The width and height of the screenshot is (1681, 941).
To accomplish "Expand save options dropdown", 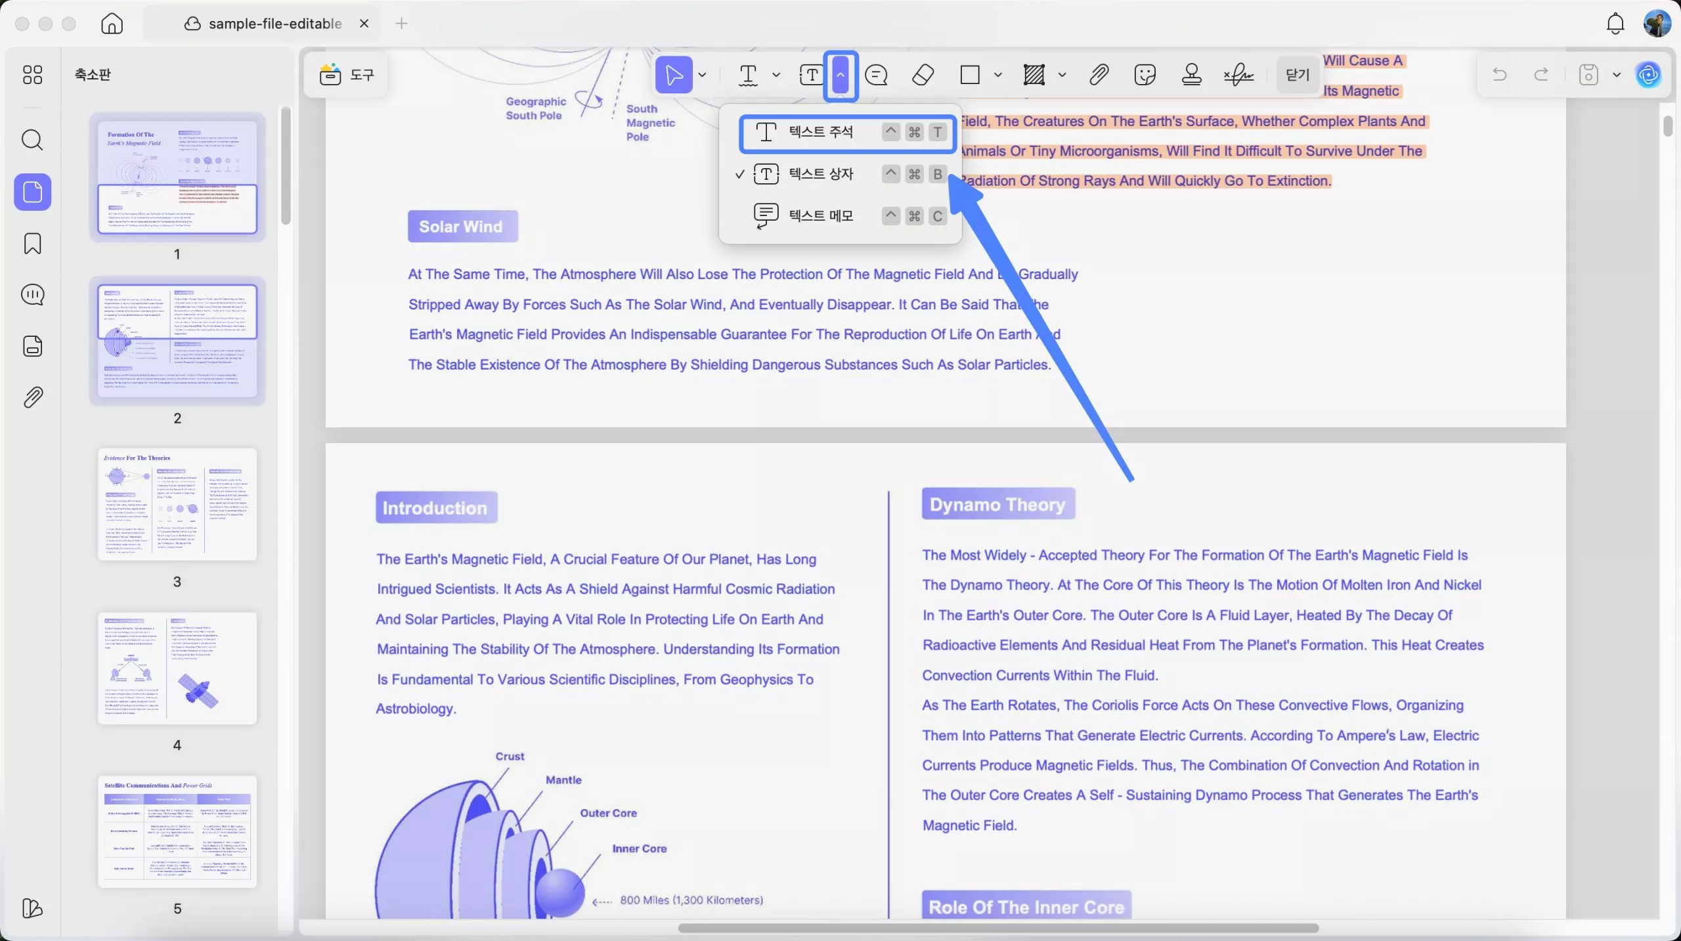I will pos(1617,75).
